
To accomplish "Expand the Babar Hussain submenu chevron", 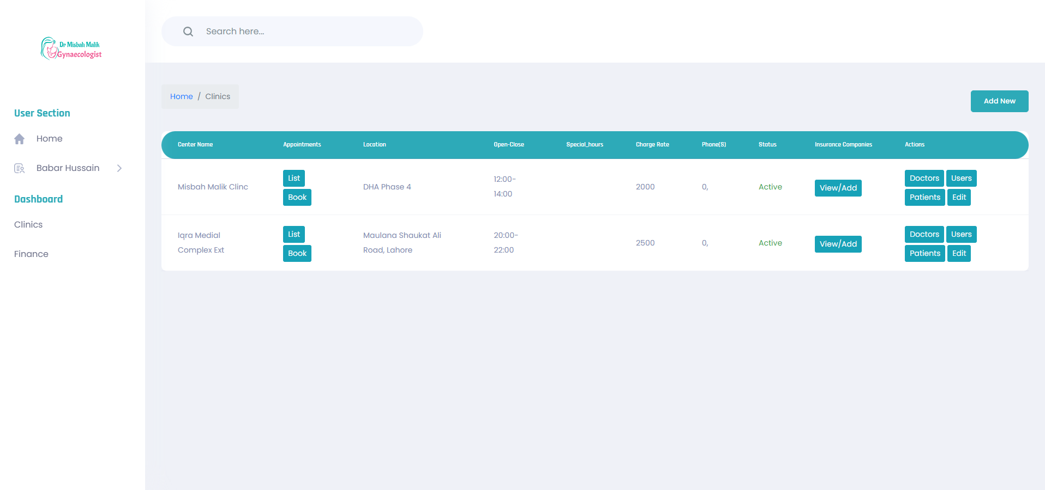I will coord(119,168).
